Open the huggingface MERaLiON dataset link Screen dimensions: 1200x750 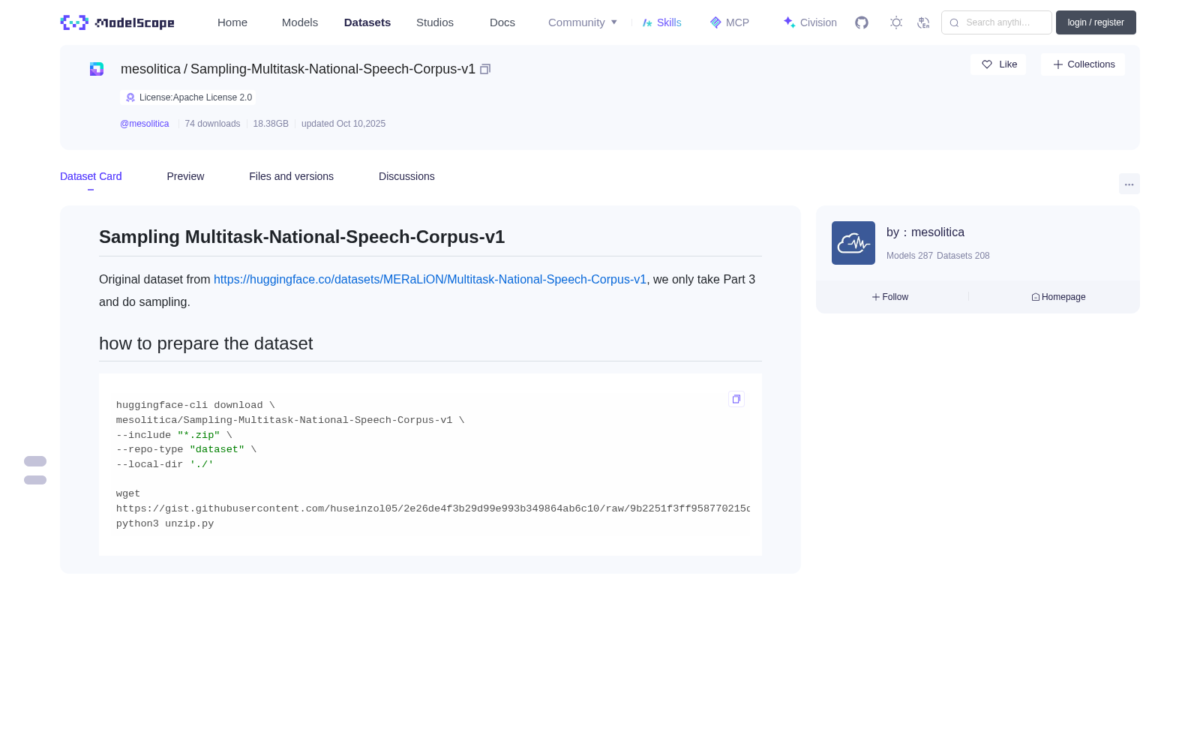(x=430, y=279)
